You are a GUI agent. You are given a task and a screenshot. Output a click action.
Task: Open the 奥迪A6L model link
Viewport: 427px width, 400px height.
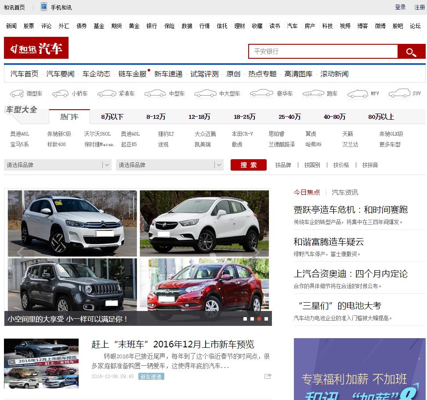(x=20, y=134)
